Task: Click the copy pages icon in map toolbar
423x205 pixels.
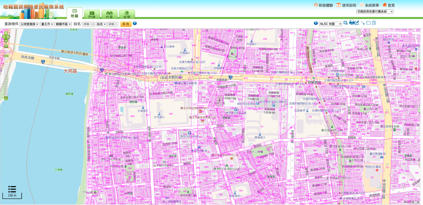Action: click(374, 23)
